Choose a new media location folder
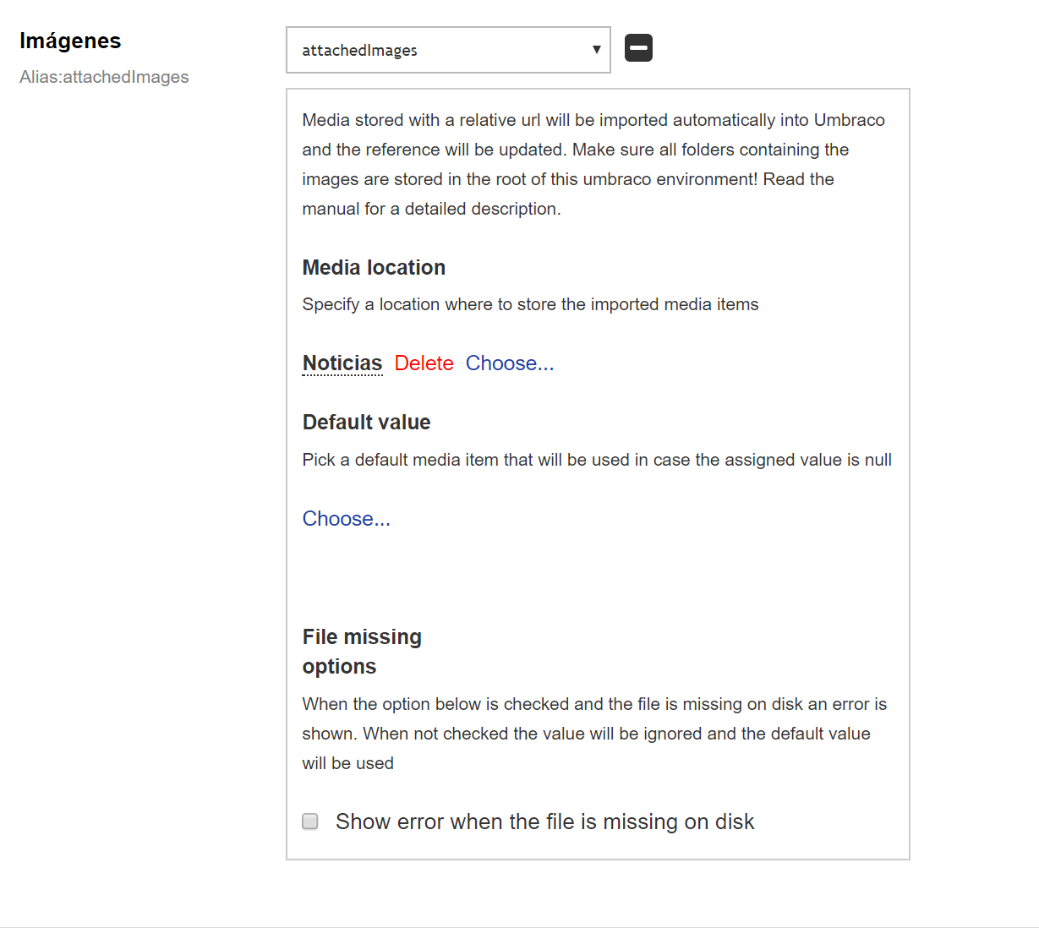 [510, 363]
